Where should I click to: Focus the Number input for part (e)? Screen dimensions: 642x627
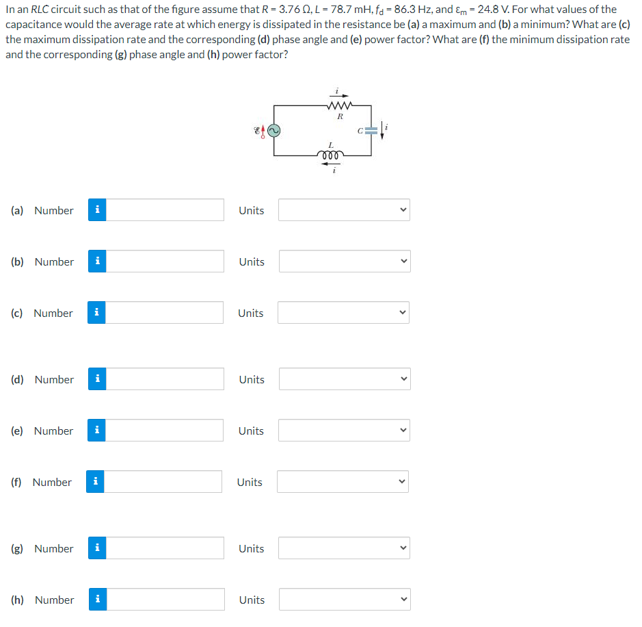[x=164, y=430]
